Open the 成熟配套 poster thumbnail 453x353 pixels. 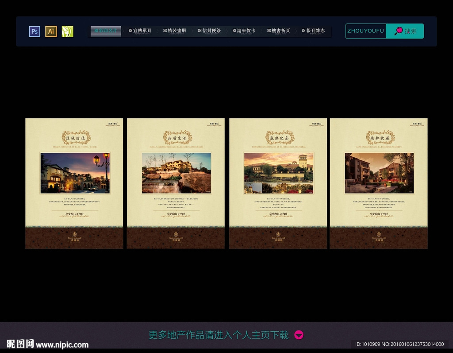278,183
